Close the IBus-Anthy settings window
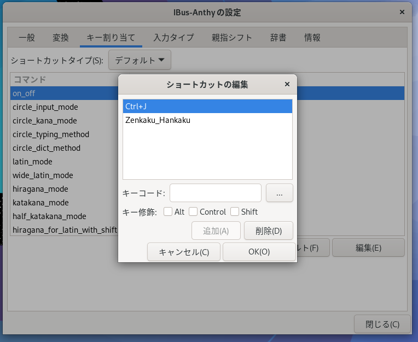This screenshot has width=418, height=342. (x=402, y=12)
